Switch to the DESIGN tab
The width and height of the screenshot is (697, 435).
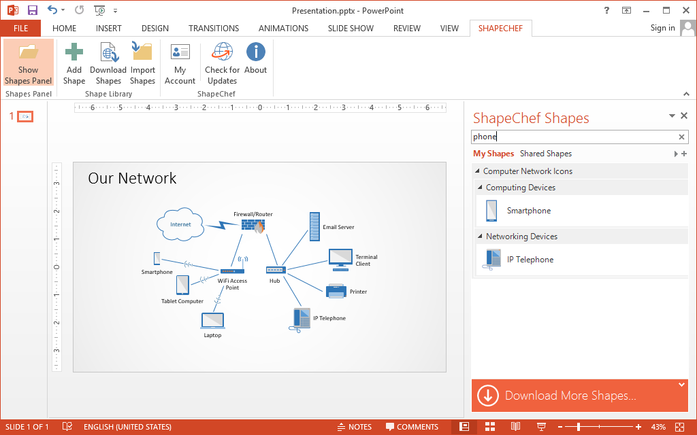155,29
